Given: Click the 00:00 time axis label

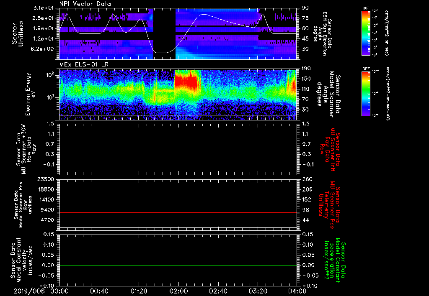Looking at the screenshot, I should 59,291.
